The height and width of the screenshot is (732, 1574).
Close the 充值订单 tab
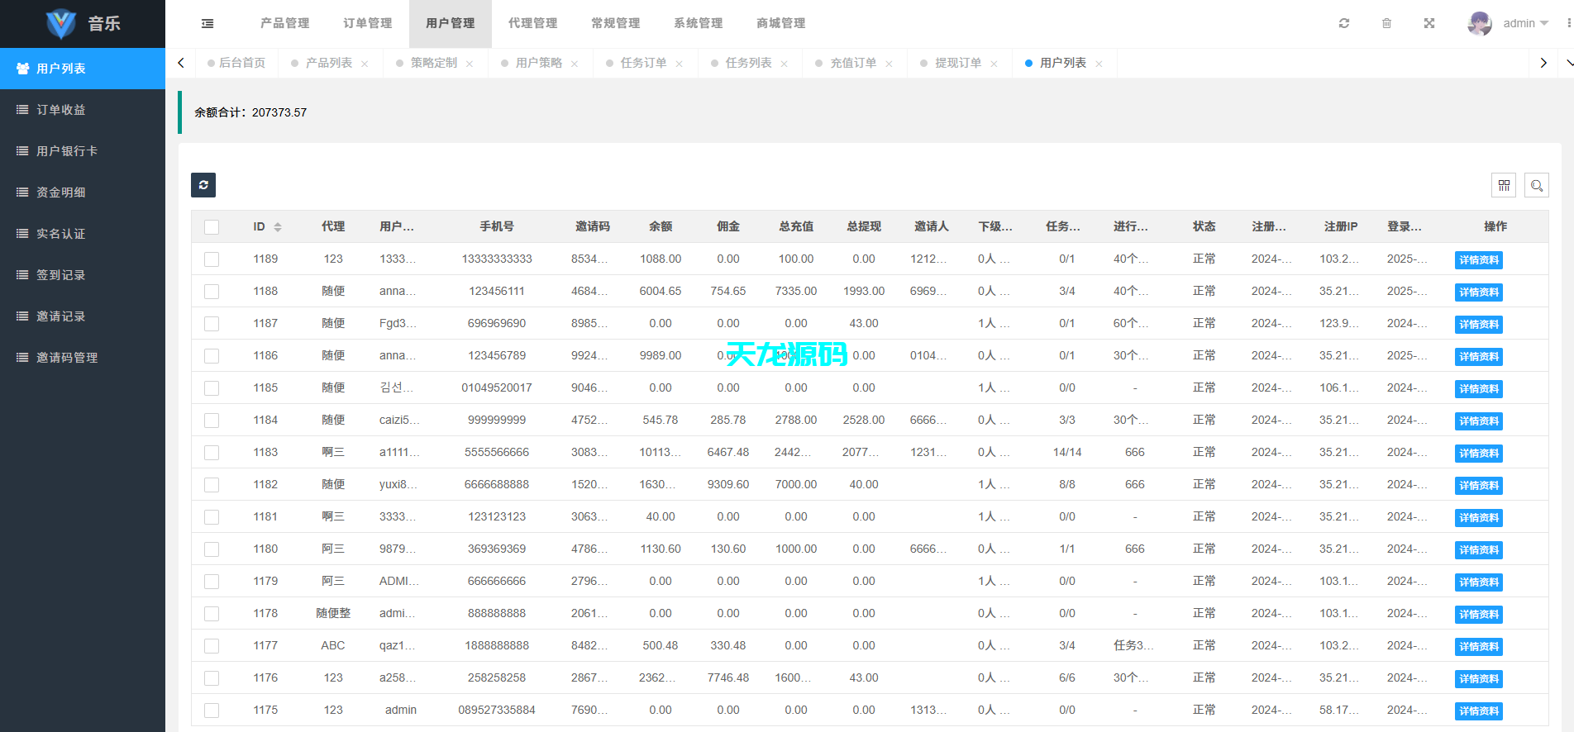pyautogui.click(x=890, y=64)
